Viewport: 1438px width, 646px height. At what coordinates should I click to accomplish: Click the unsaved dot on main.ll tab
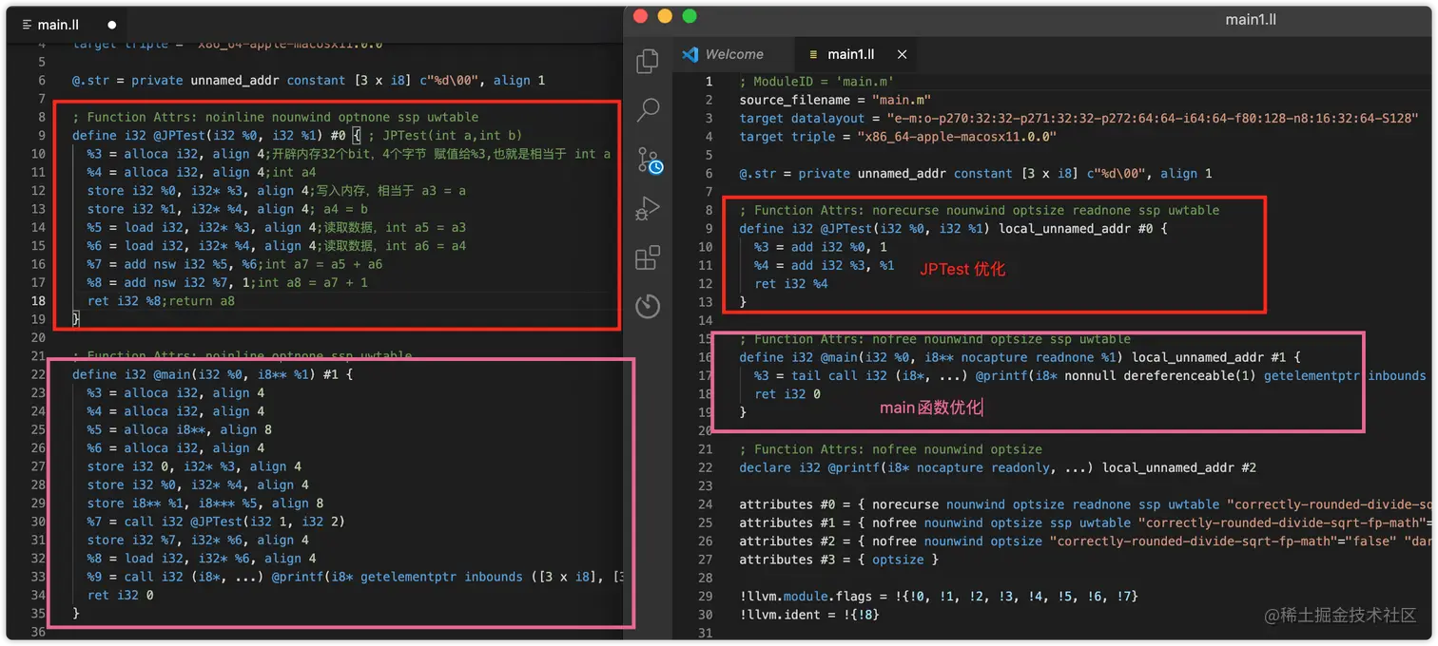(x=112, y=25)
